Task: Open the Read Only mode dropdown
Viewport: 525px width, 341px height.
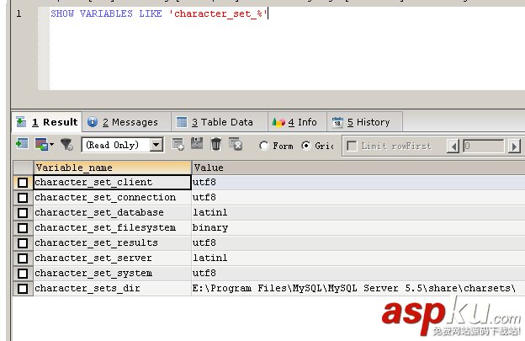Action: coord(156,145)
